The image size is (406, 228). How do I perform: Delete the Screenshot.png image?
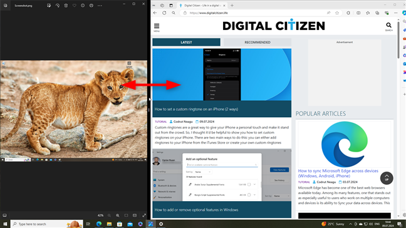[66, 6]
